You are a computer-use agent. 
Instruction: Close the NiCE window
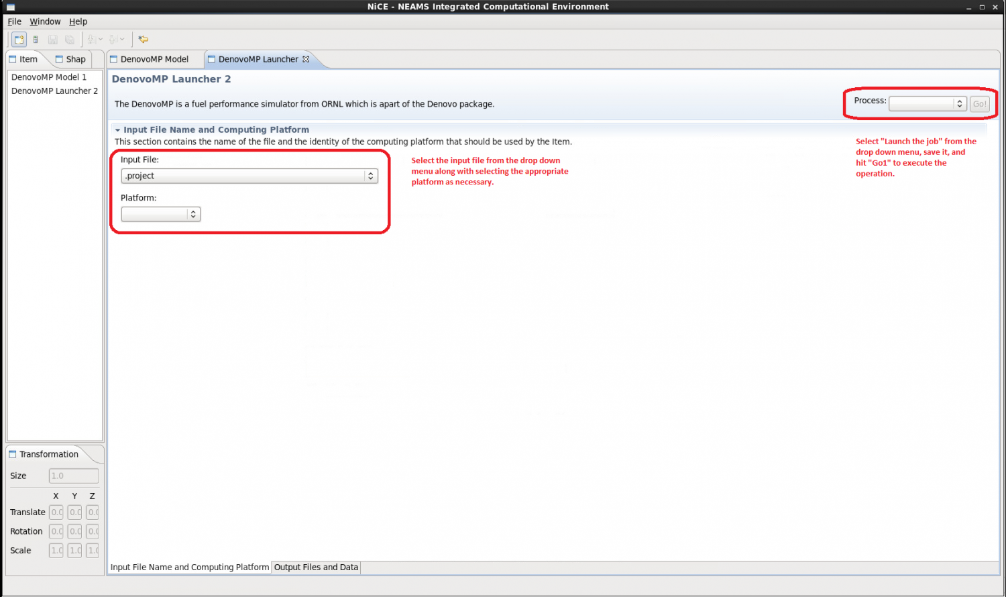coord(995,7)
